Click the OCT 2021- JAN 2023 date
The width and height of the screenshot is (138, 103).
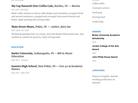pos(20,10)
